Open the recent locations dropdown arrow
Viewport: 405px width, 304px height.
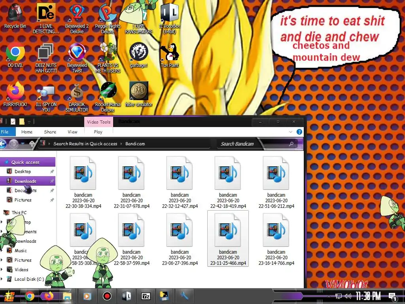(x=23, y=144)
